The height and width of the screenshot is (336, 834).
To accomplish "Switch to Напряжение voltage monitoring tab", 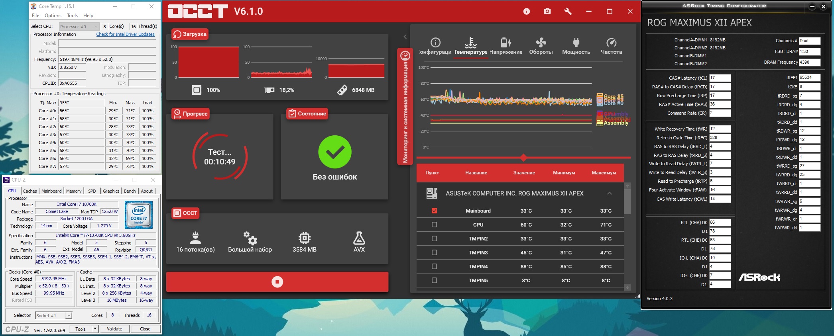I will 506,46.
